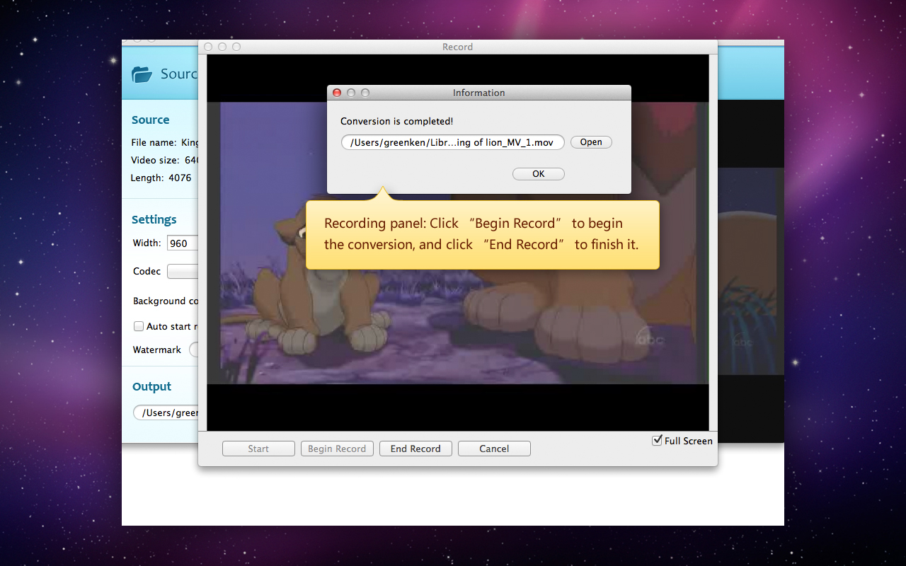Click the Record window close button
The width and height of the screenshot is (906, 566).
tap(208, 47)
